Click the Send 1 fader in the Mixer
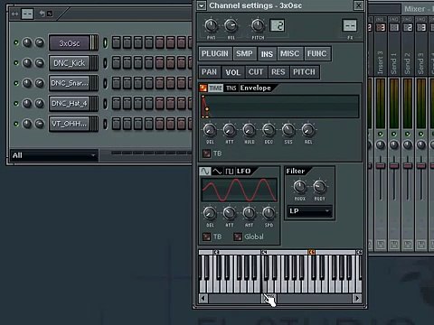The width and height of the screenshot is (434, 325). pos(393,166)
